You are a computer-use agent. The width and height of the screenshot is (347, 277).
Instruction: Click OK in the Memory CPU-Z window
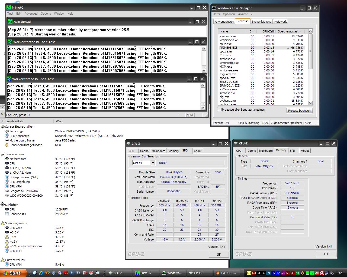pos(326,254)
